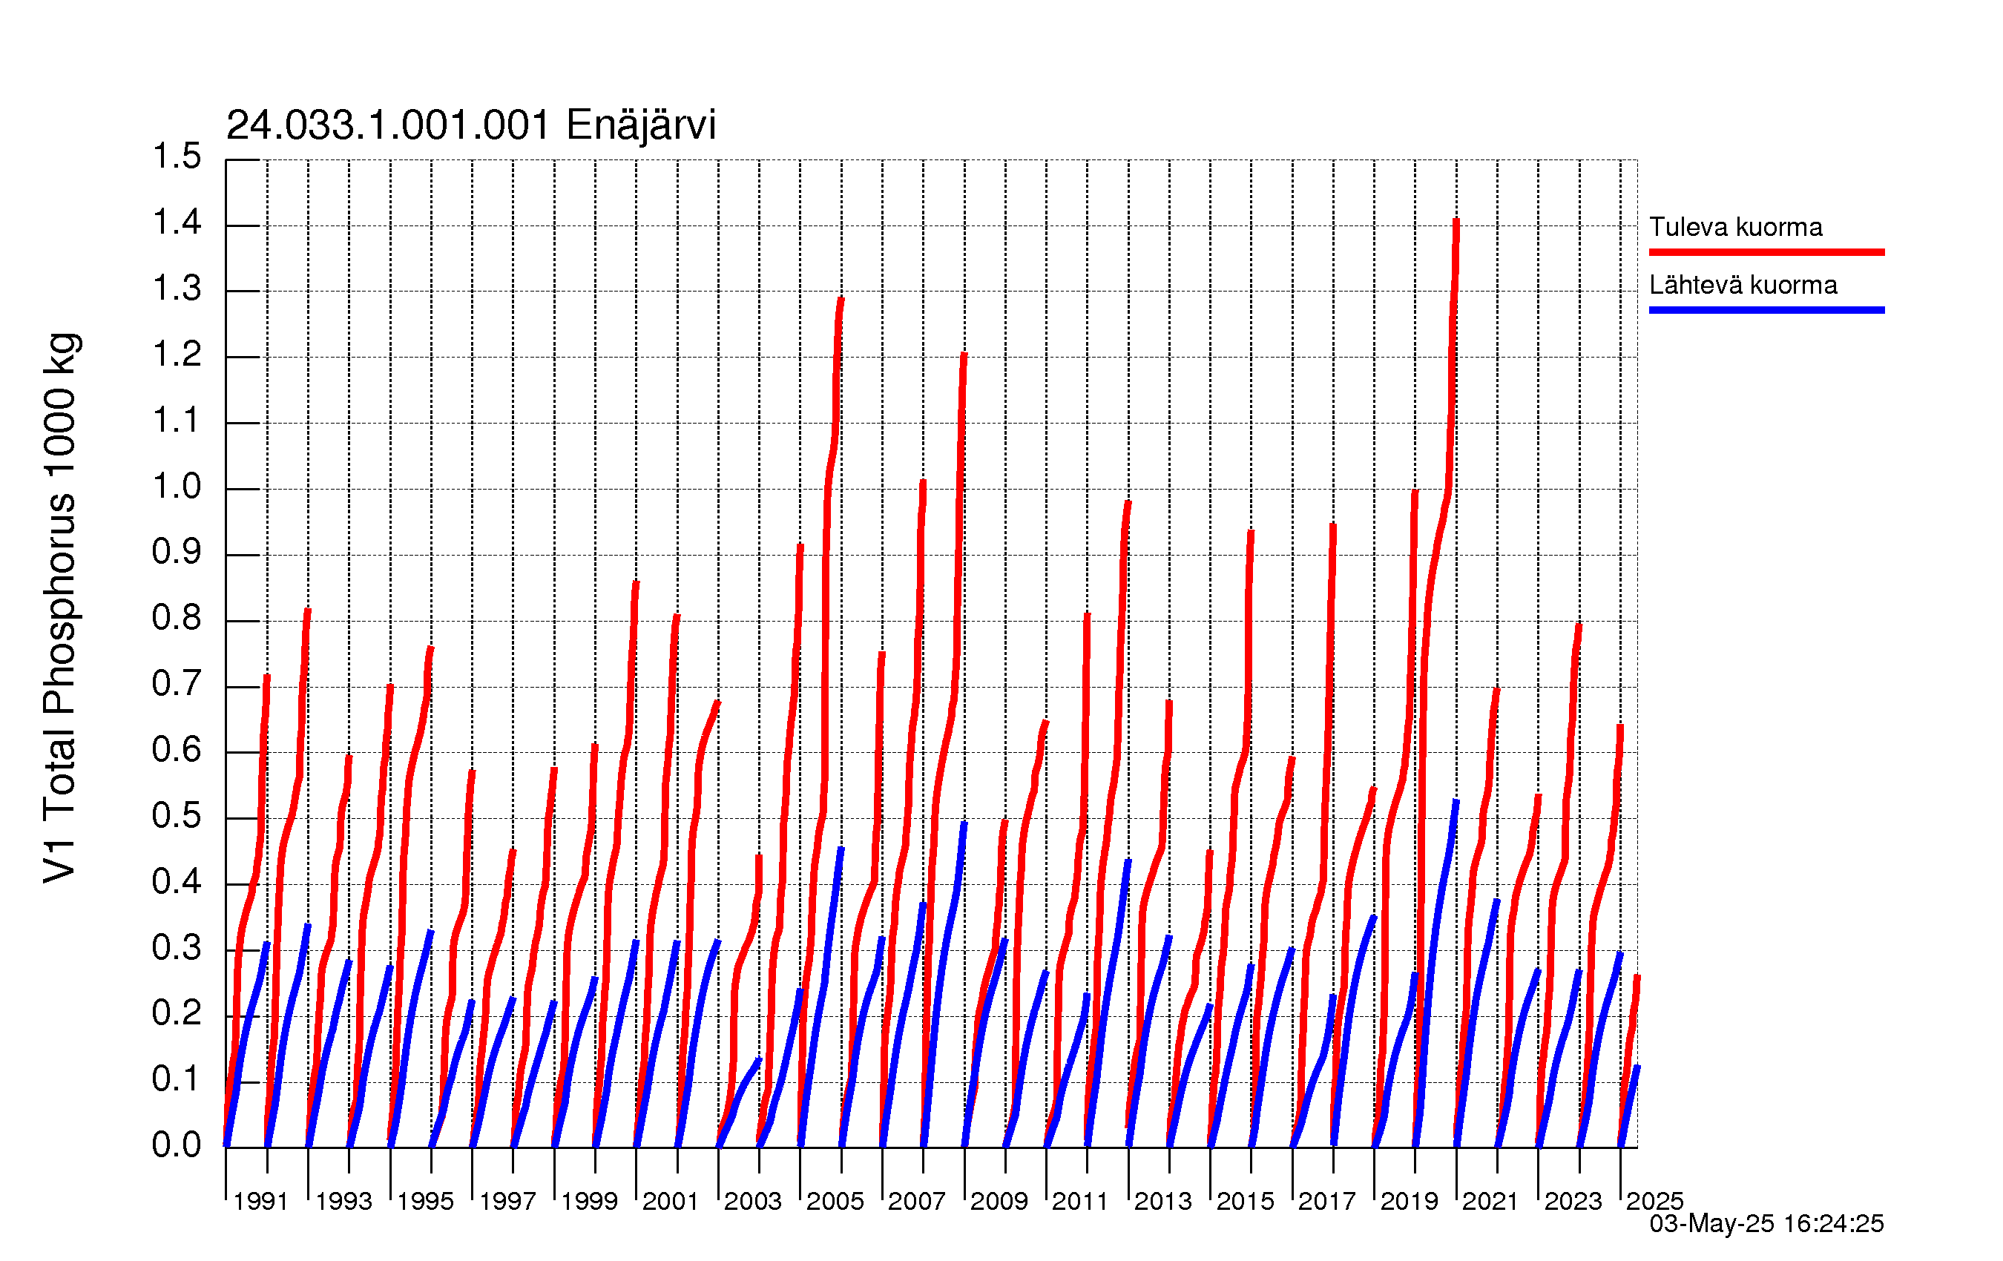
Task: Click the y-axis label '0.6'
Action: 177,749
